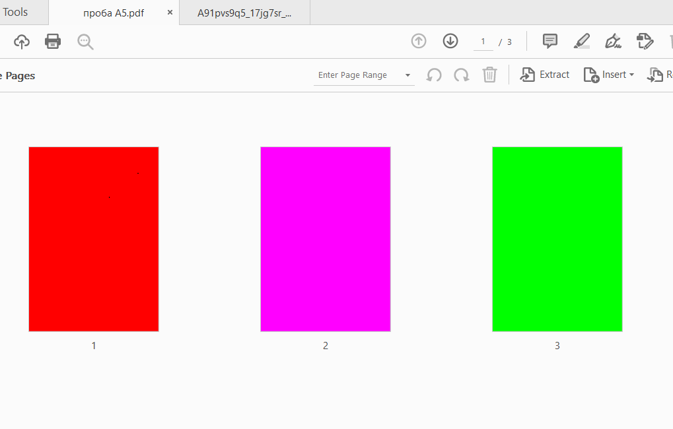Go to previous page arrow
The height and width of the screenshot is (429, 673).
point(419,41)
